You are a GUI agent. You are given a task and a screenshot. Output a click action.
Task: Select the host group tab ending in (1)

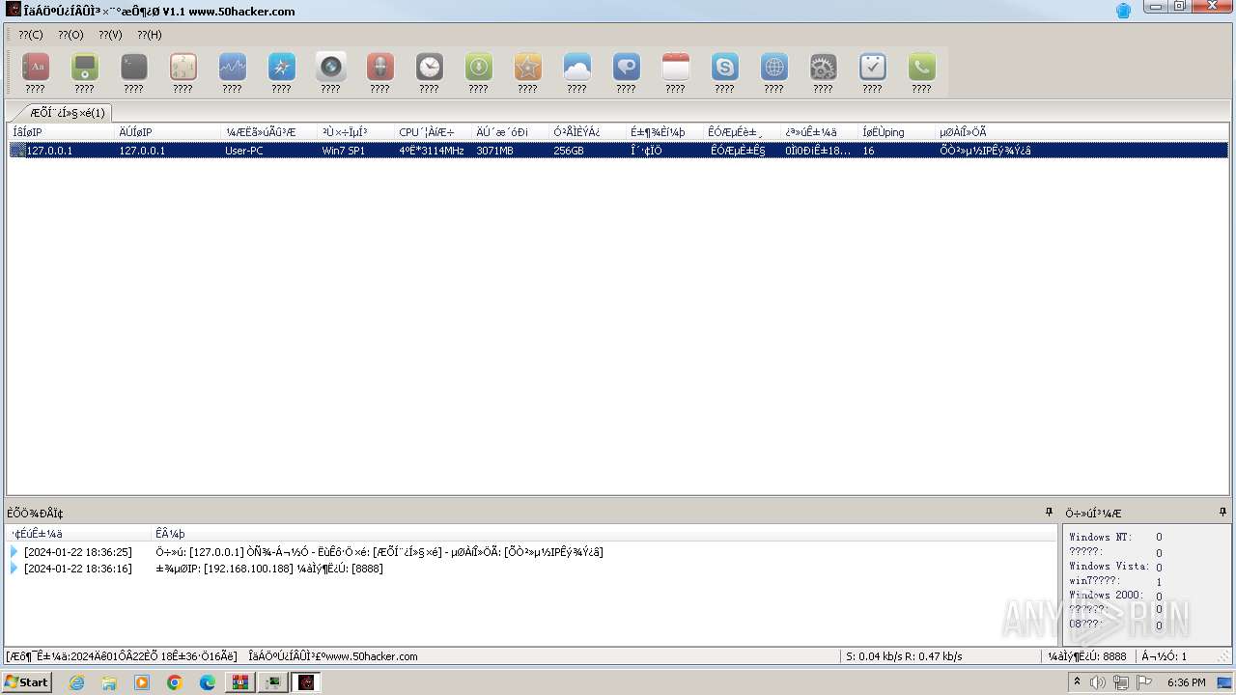64,112
